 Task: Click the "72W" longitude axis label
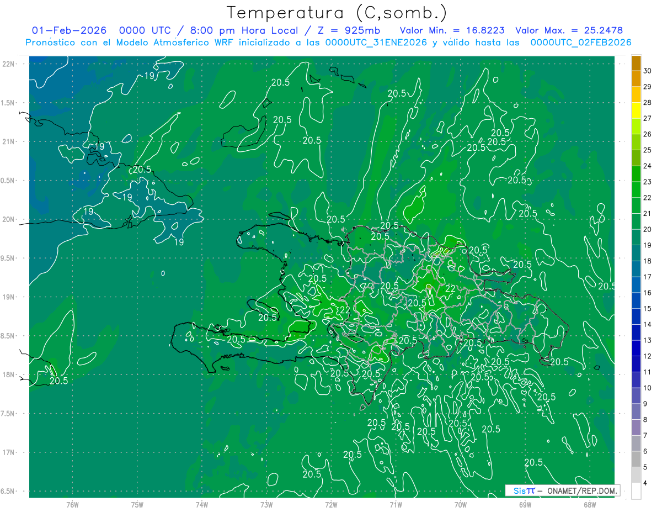pyautogui.click(x=331, y=504)
